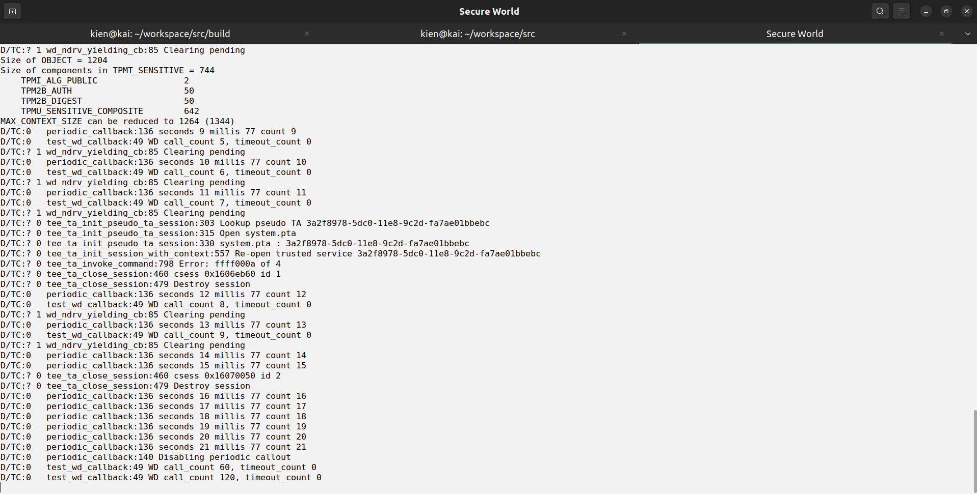Switch to the ~/workspace/src tab
Image resolution: width=977 pixels, height=494 pixels.
[x=478, y=34]
